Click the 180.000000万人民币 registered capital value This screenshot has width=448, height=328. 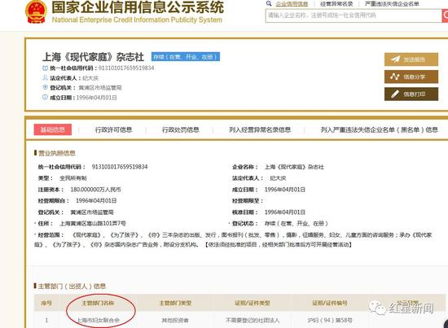pos(96,190)
